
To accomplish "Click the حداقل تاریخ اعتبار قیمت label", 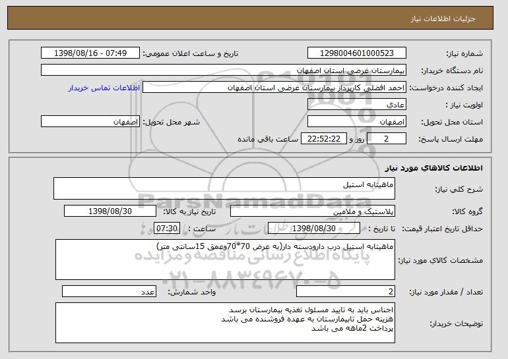I will click(x=443, y=229).
